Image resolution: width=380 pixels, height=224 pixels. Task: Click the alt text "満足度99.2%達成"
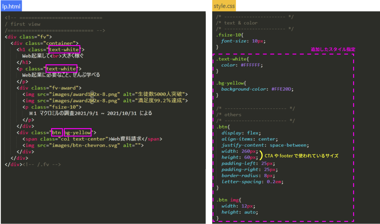159,100
